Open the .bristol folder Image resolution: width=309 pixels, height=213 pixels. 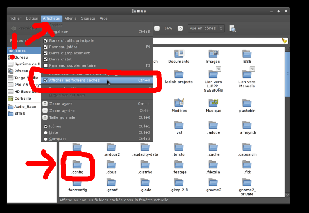pos(179,147)
